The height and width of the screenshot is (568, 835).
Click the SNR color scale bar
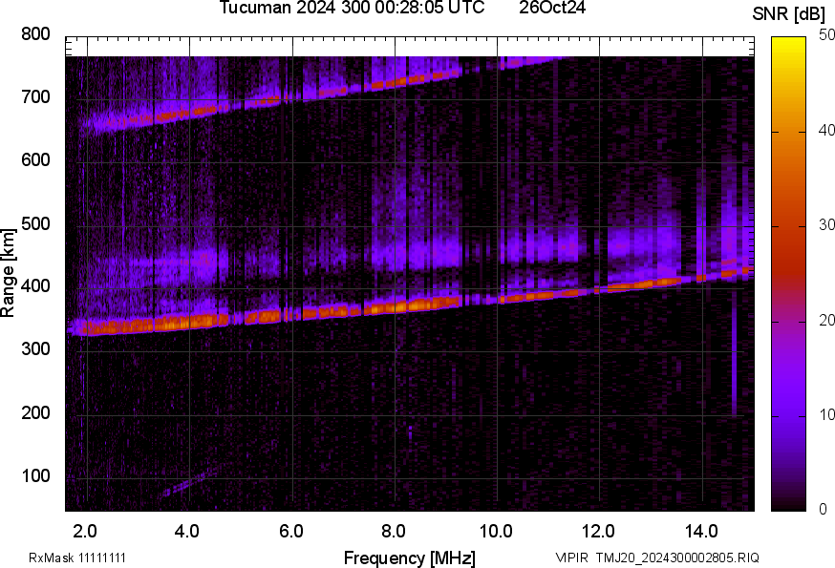point(789,273)
